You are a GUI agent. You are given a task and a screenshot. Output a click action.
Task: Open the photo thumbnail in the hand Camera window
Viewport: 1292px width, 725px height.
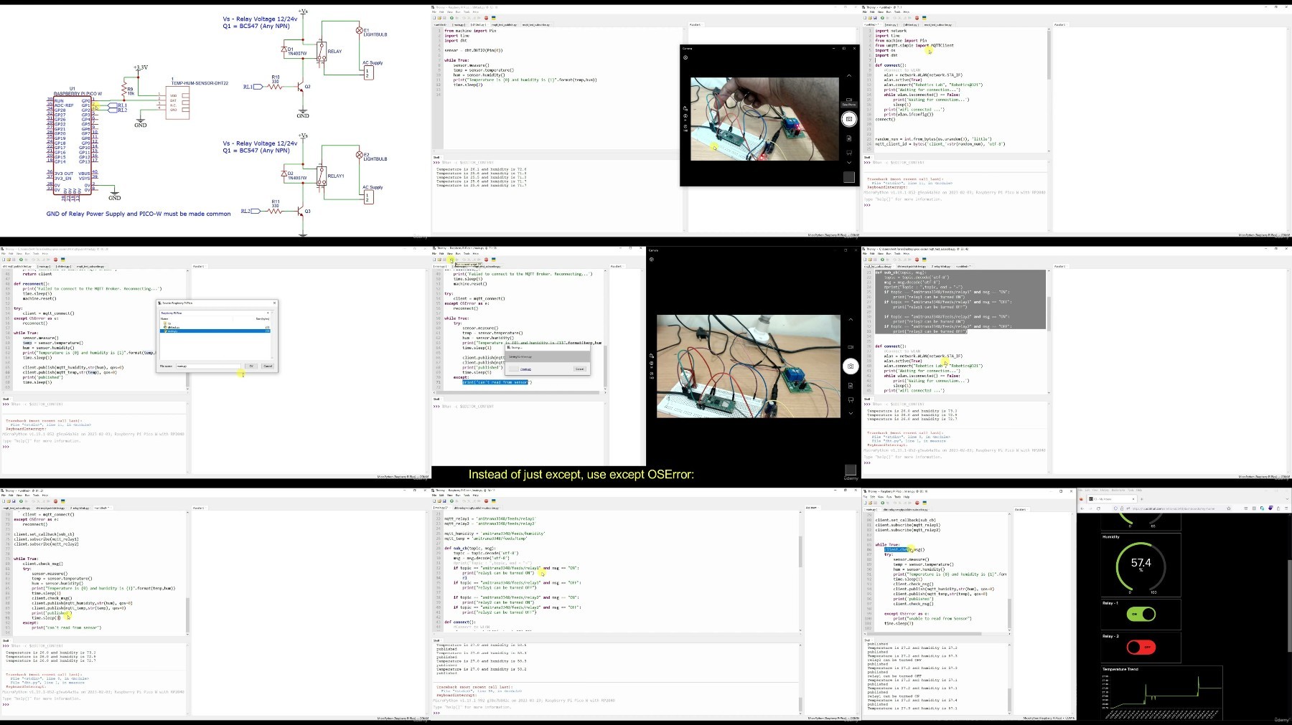coord(849,176)
